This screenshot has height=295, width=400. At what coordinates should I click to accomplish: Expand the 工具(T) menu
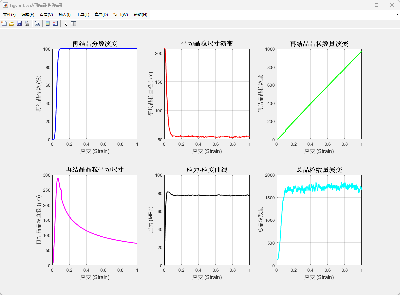tap(83, 15)
